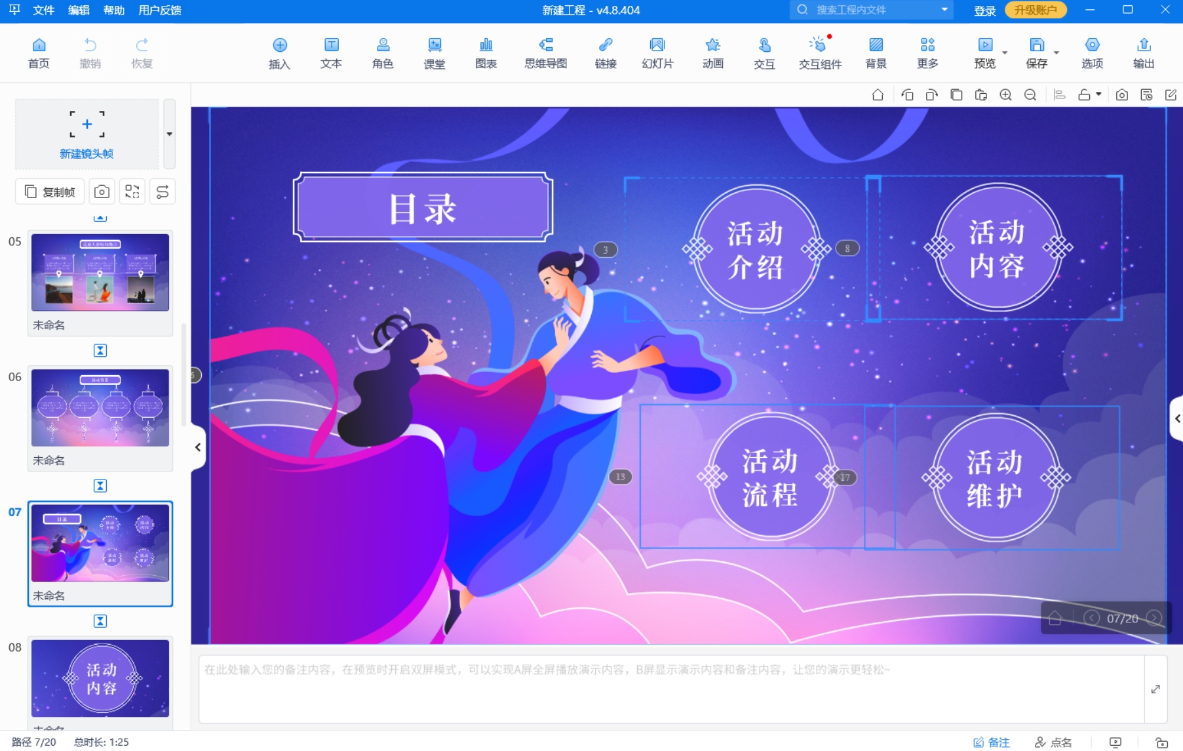Expand the notes area to full size

point(1155,689)
